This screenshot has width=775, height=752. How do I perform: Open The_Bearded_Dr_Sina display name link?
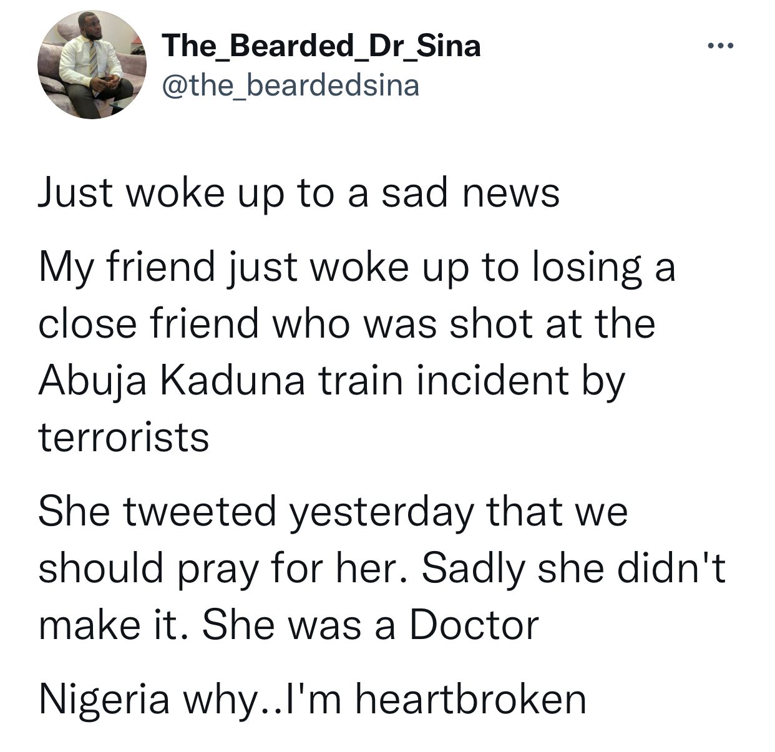click(321, 46)
